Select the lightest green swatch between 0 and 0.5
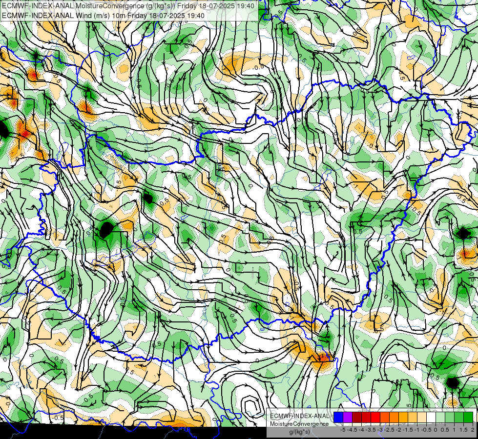This screenshot has width=478, height=439. pos(440,417)
